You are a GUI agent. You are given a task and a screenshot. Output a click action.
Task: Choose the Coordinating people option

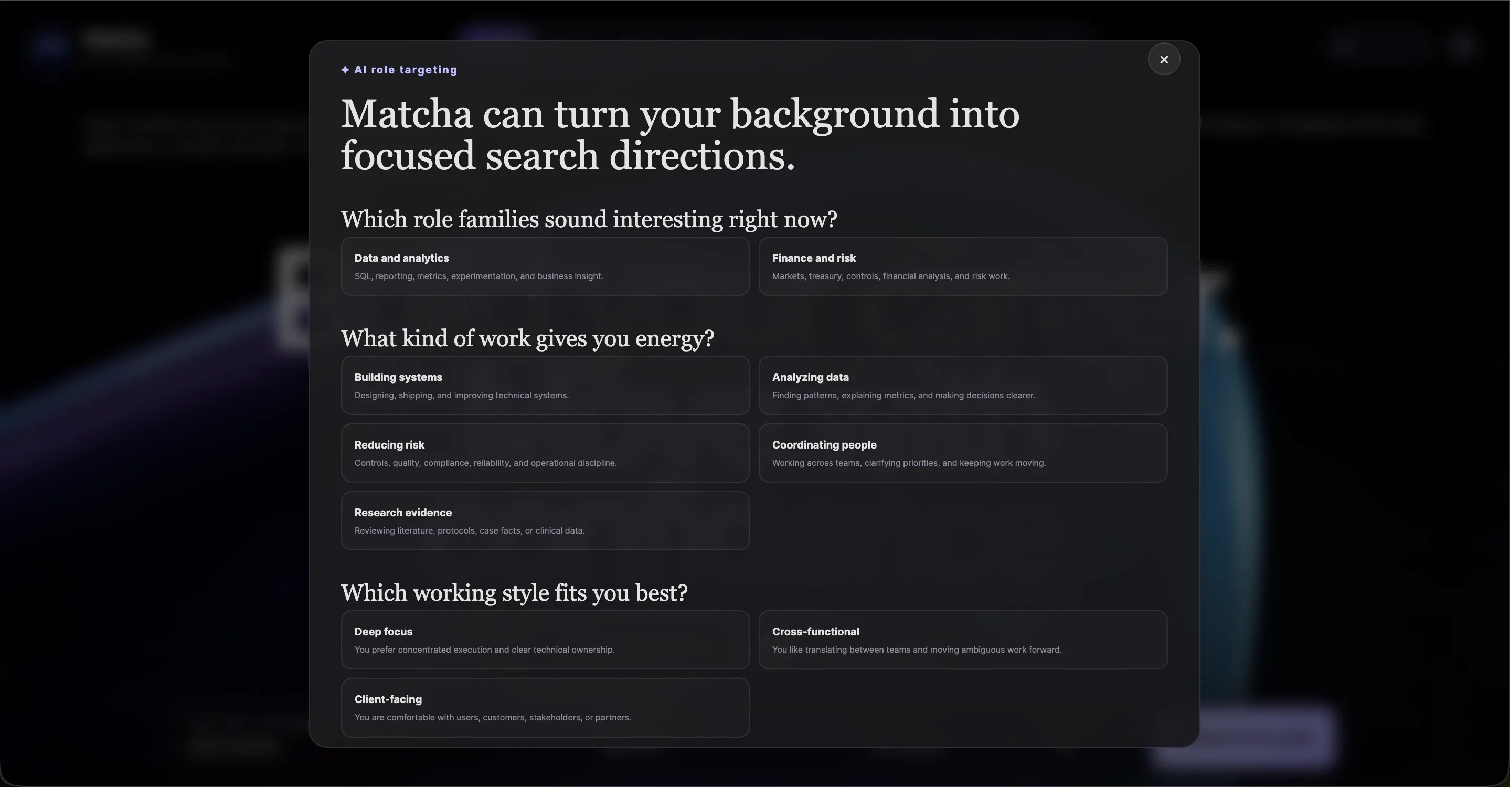coord(963,453)
